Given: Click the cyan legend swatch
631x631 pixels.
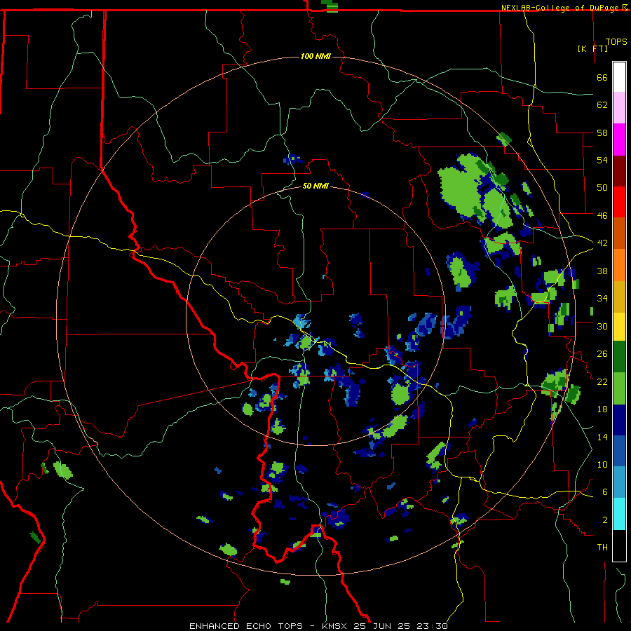Looking at the screenshot, I should tap(619, 514).
